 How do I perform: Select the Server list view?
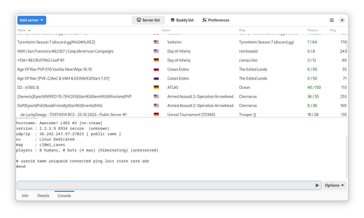tap(148, 20)
